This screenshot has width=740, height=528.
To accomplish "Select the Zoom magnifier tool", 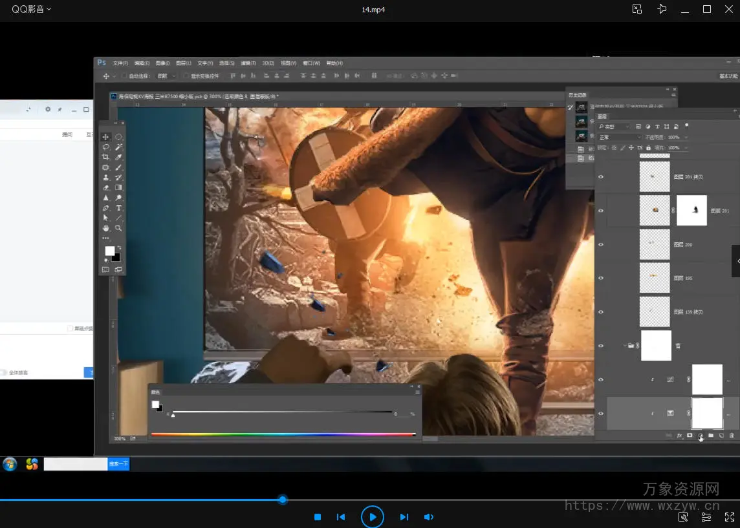I will click(119, 228).
